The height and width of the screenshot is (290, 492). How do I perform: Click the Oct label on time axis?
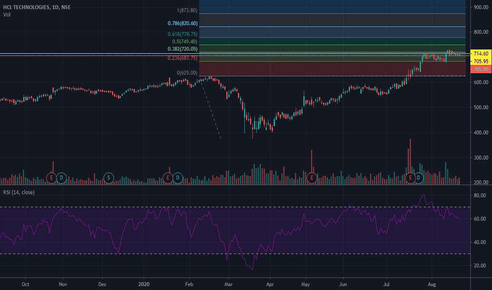pyautogui.click(x=25, y=284)
